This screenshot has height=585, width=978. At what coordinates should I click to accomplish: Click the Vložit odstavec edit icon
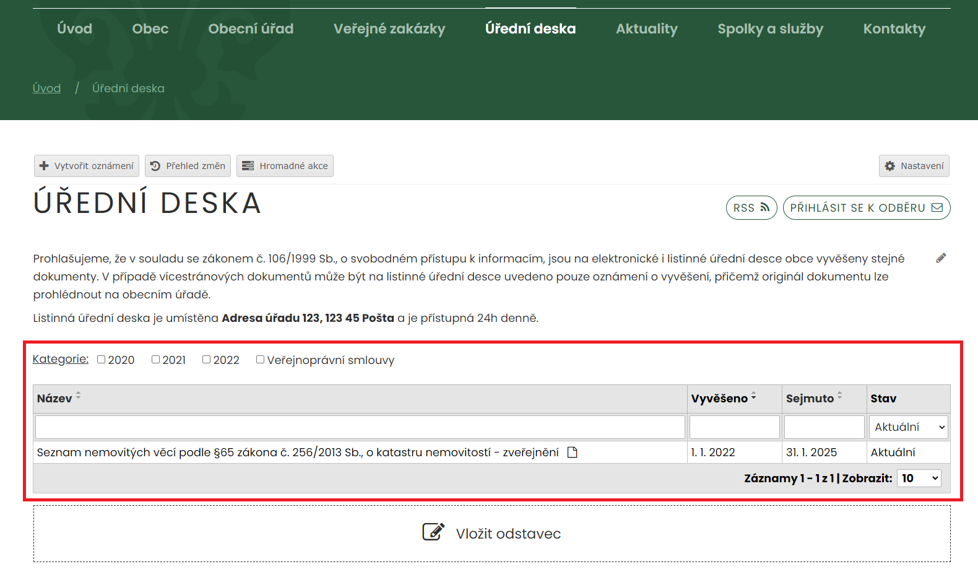(x=433, y=532)
